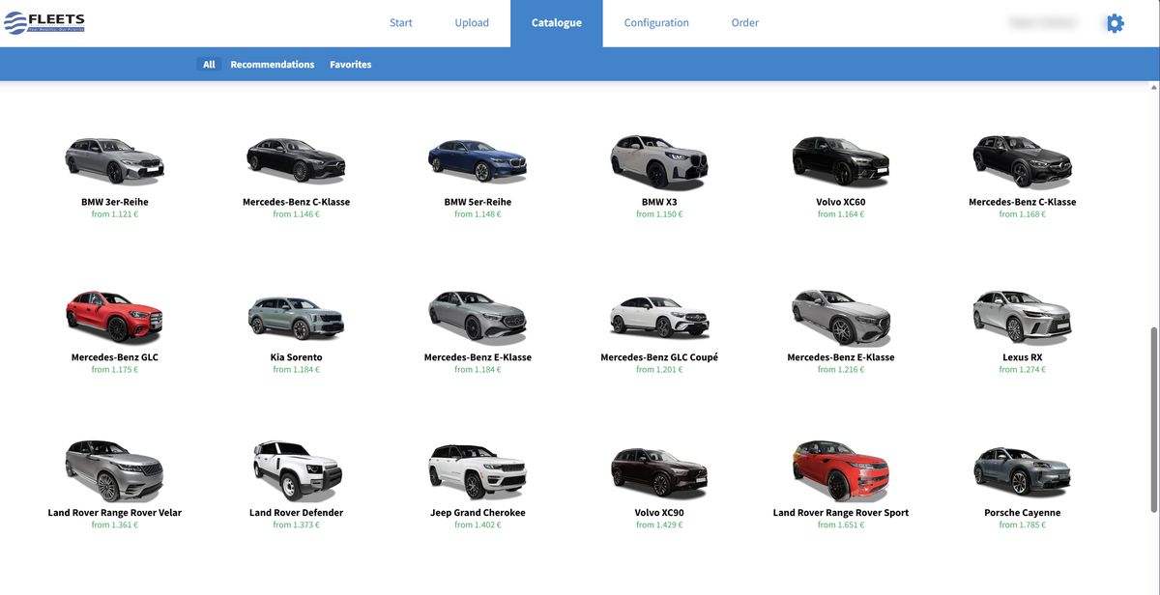
Task: Open Mercedes-Benz E-Klasse image priced 1.184 €
Action: tap(478, 316)
